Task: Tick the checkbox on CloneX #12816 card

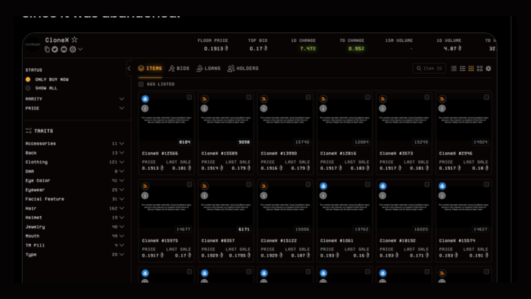Action: [x=367, y=97]
